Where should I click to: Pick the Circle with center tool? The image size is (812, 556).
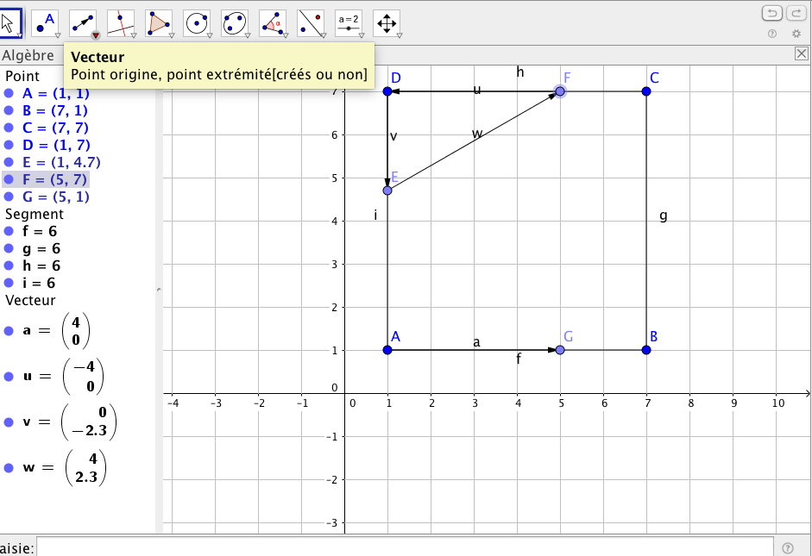tap(197, 23)
